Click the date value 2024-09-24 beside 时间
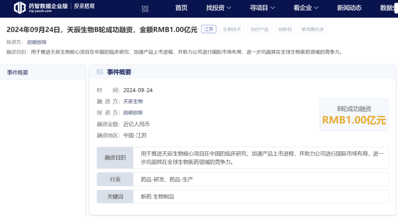The image size is (398, 217). click(x=138, y=90)
